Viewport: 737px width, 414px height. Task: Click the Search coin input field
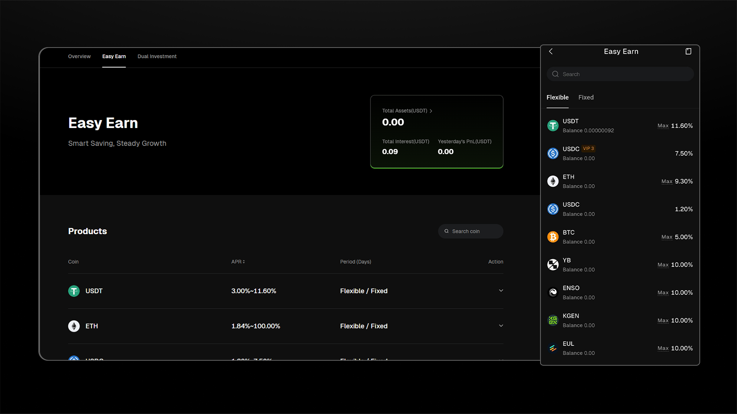(x=471, y=231)
